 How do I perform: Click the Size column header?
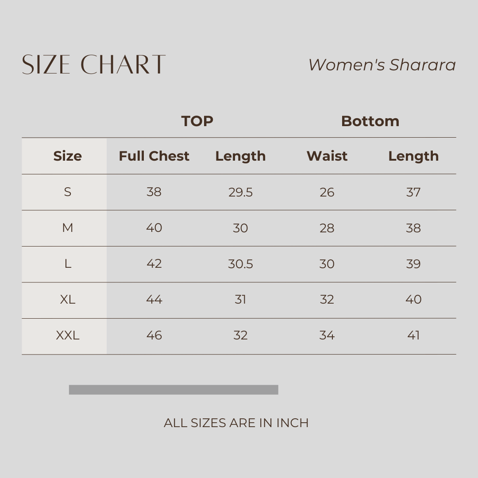pos(67,156)
